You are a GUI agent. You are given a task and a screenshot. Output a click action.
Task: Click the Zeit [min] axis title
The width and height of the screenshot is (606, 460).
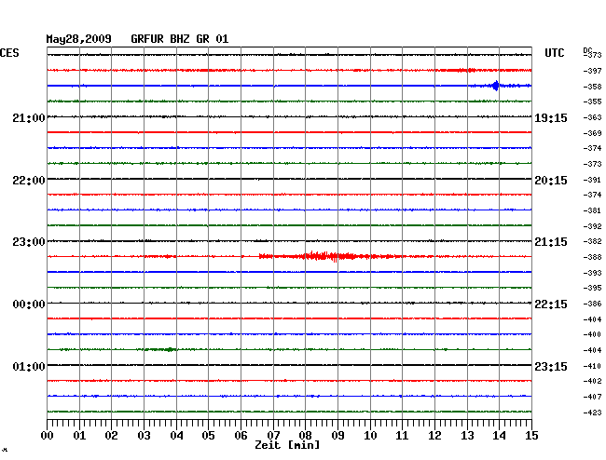287,445
